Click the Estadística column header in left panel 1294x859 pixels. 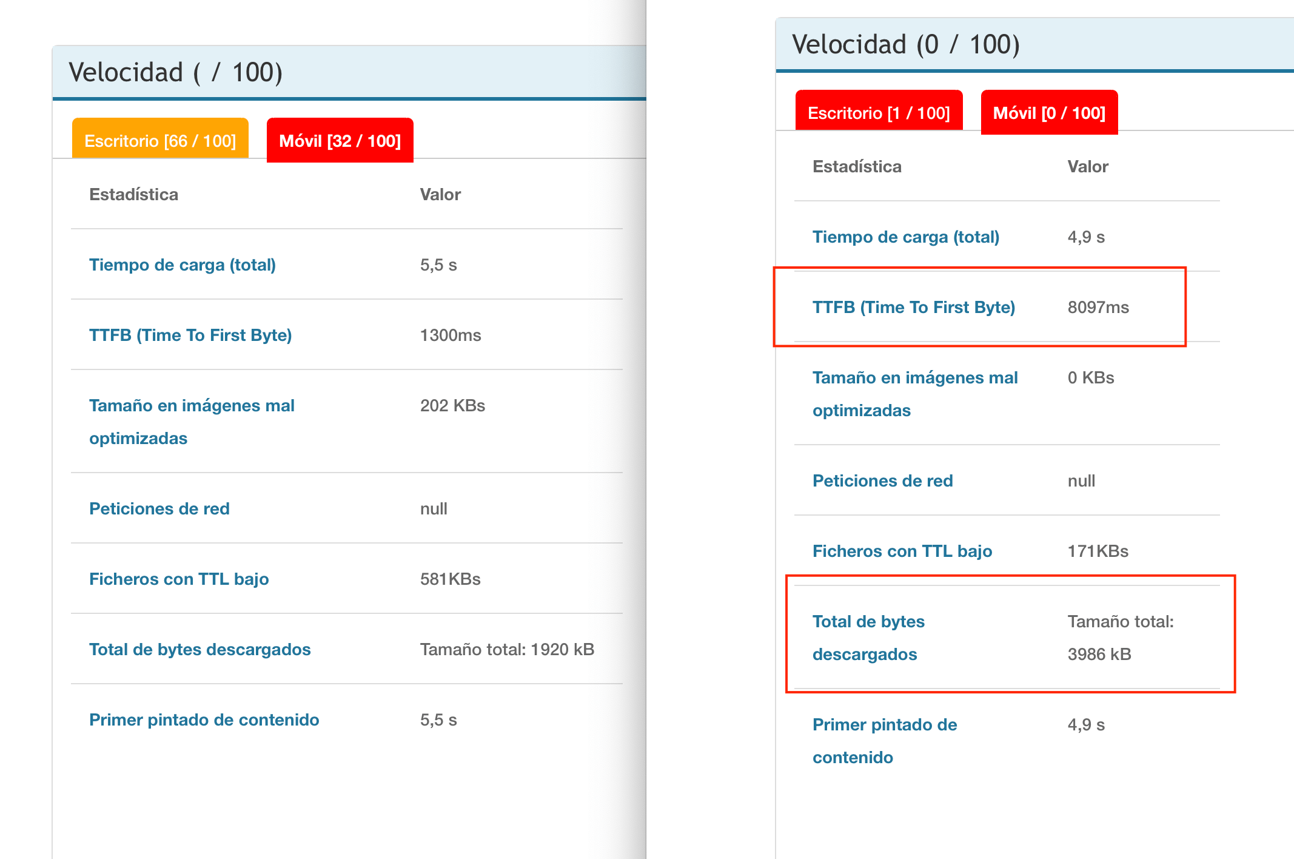click(133, 194)
